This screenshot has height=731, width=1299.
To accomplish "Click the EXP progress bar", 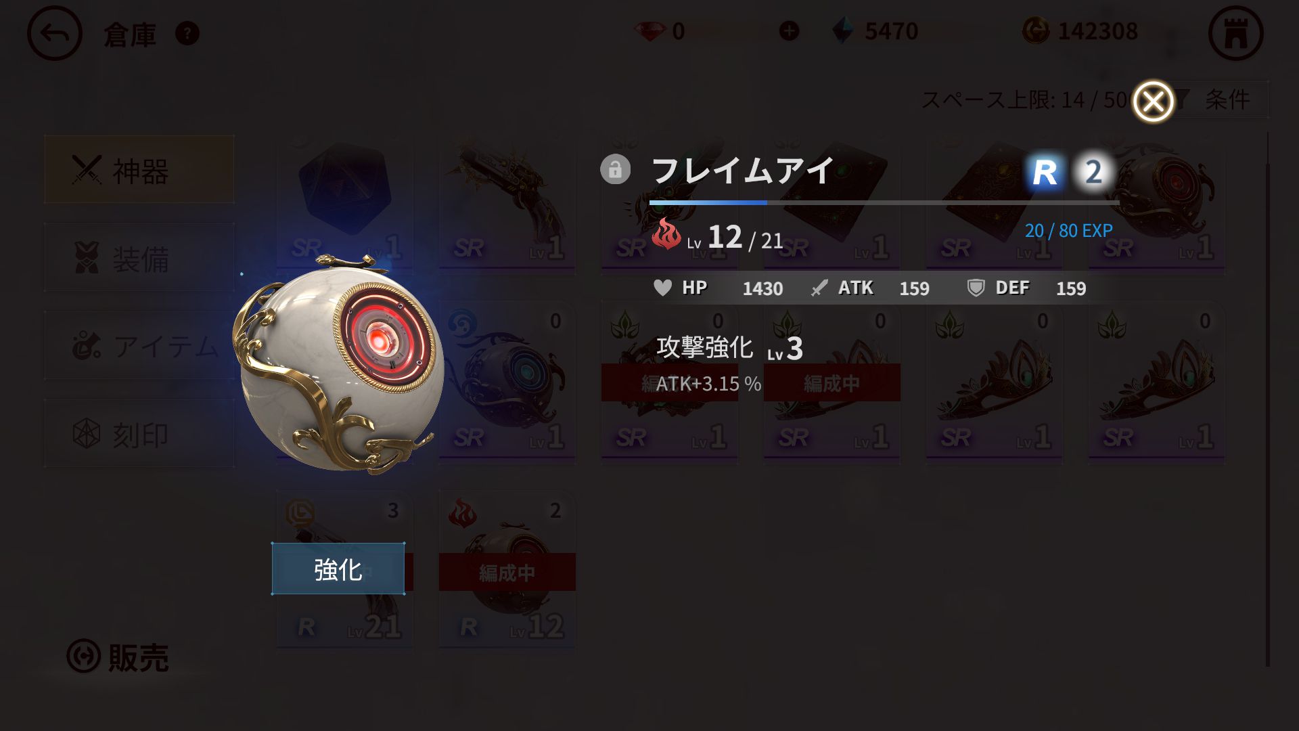I will pyautogui.click(x=884, y=202).
